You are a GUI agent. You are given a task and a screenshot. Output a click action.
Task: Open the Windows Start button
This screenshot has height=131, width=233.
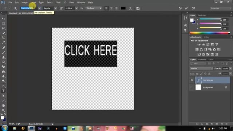coord(5,128)
